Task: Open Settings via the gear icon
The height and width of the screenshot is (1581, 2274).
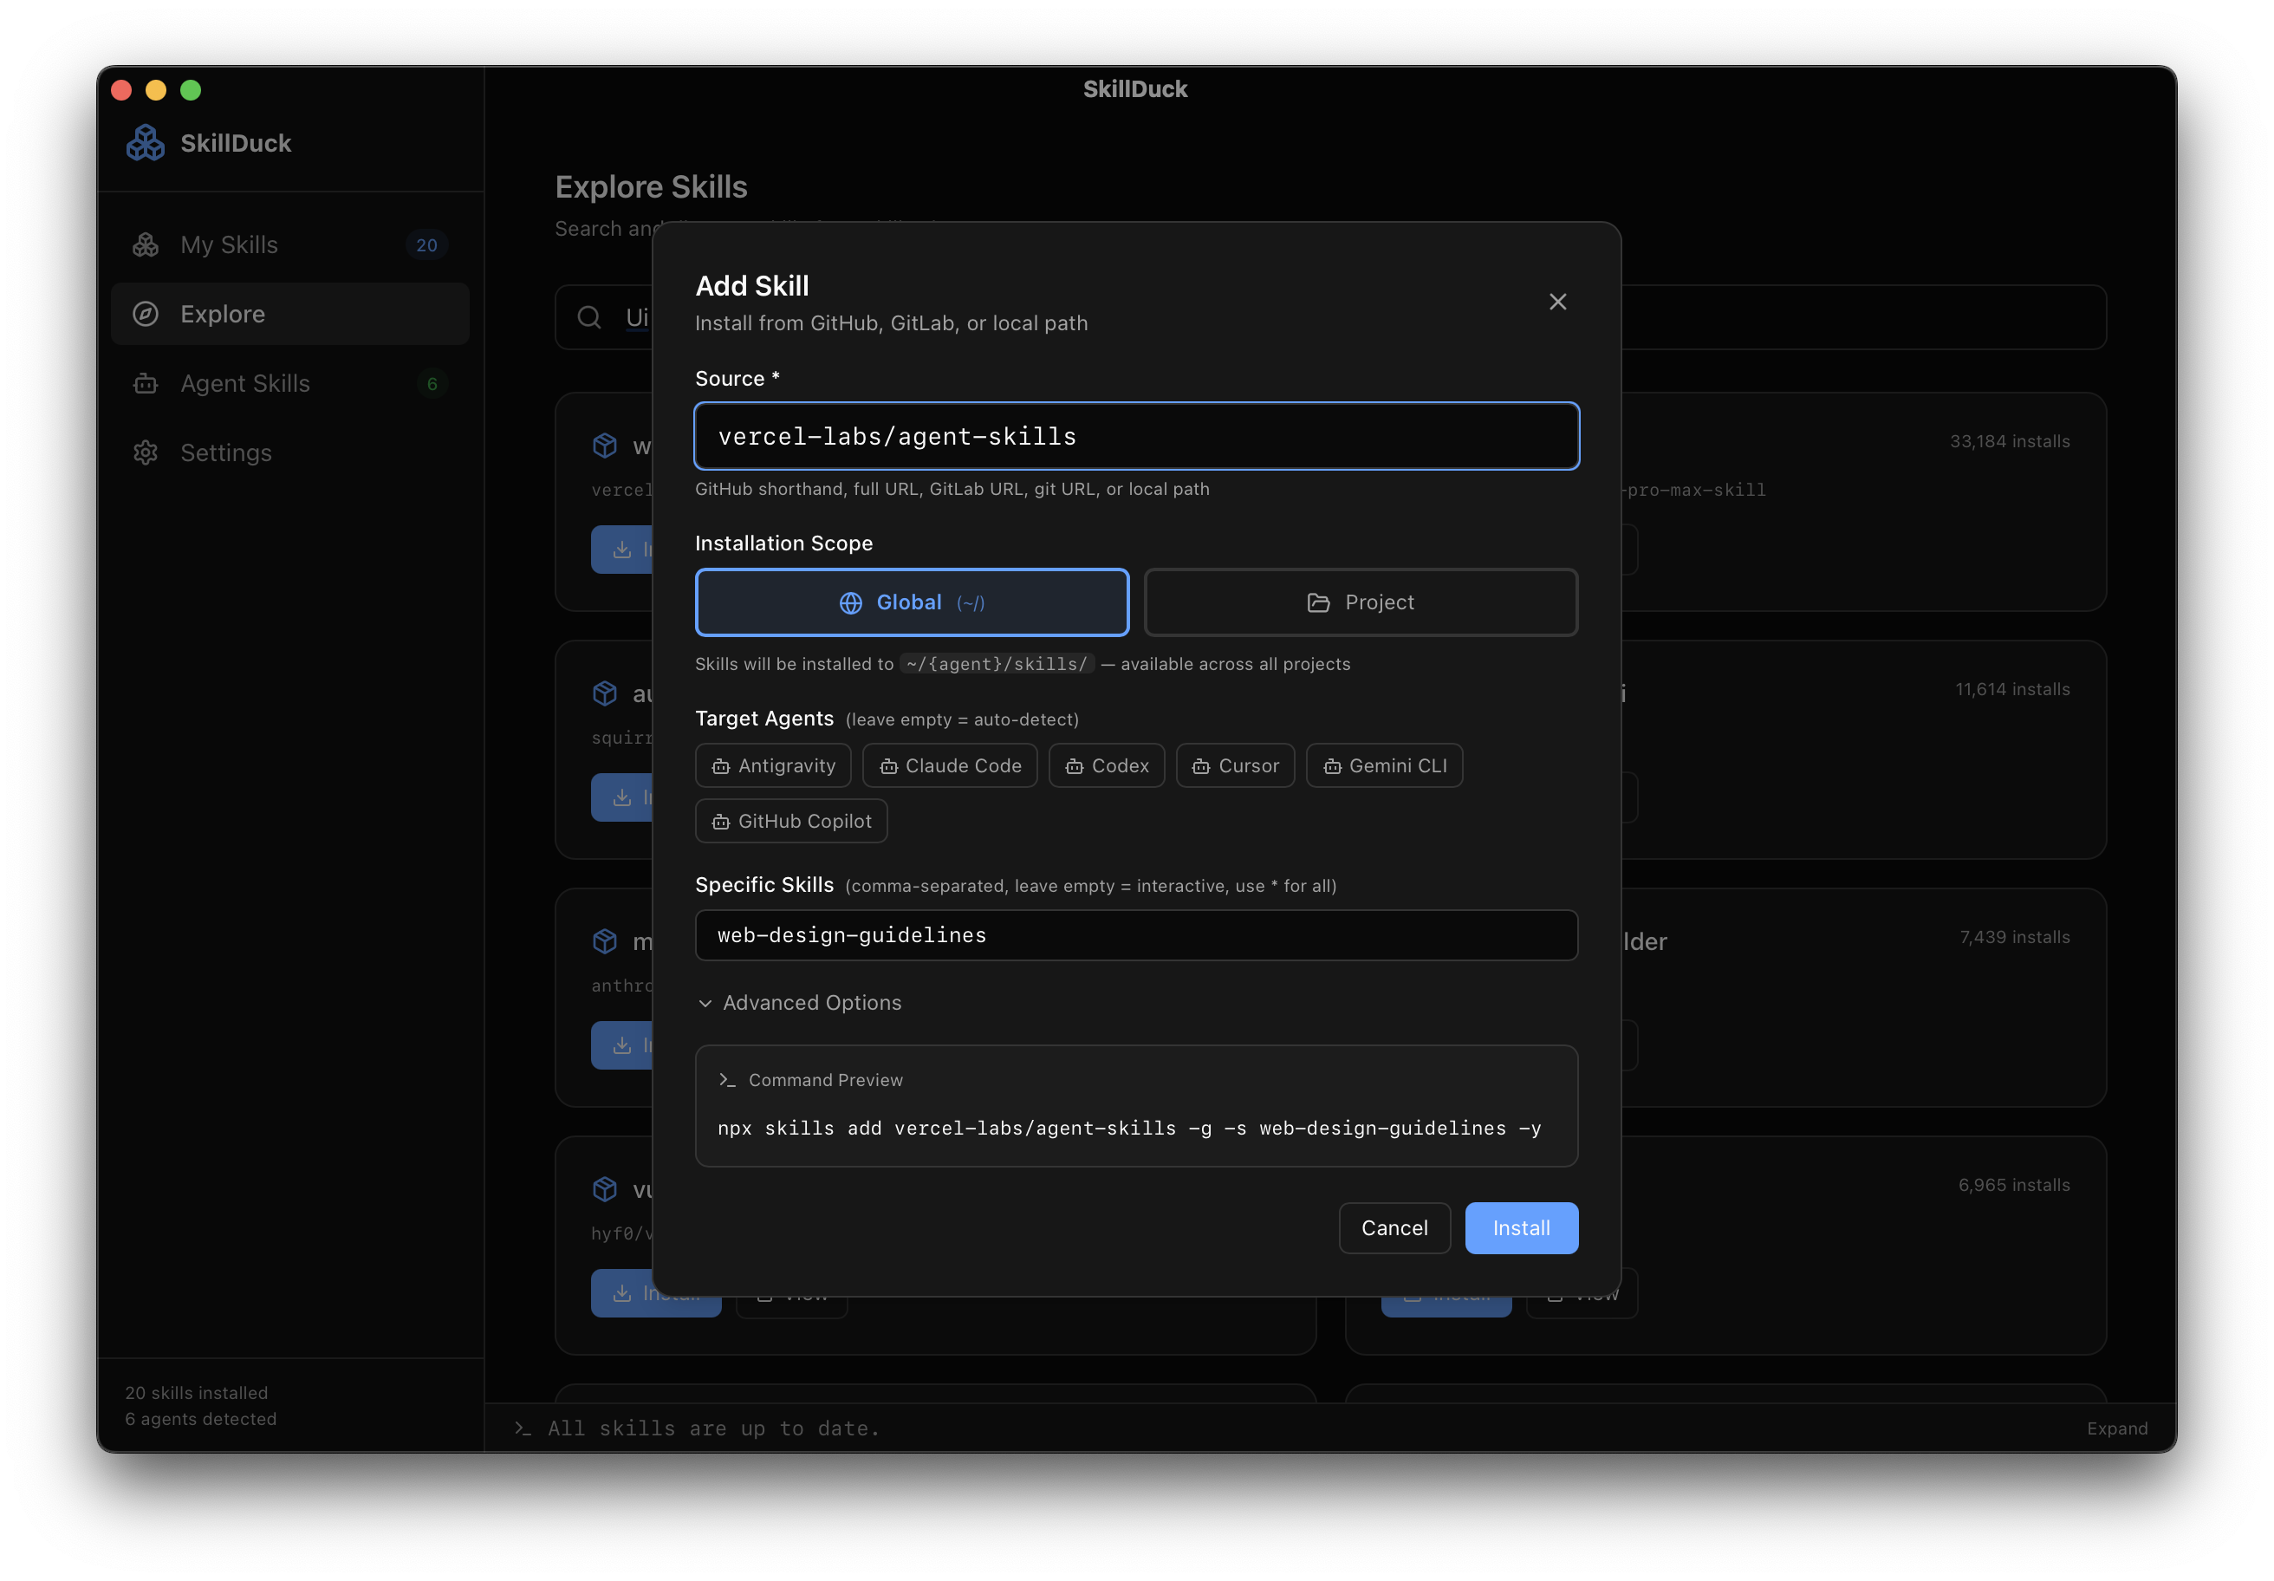Action: coord(146,452)
